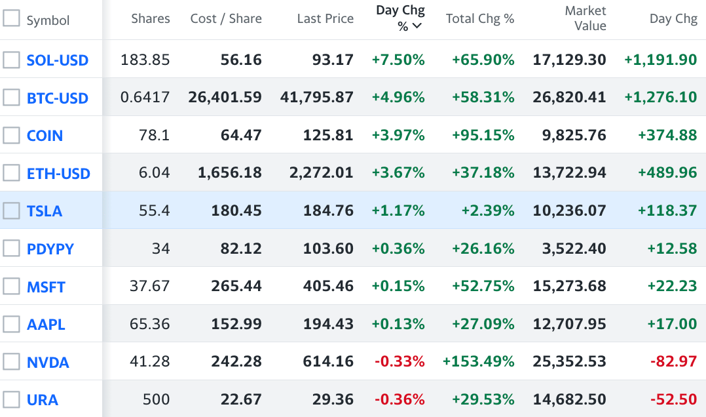Select the AAPL row checkbox
The width and height of the screenshot is (706, 417).
pyautogui.click(x=11, y=324)
